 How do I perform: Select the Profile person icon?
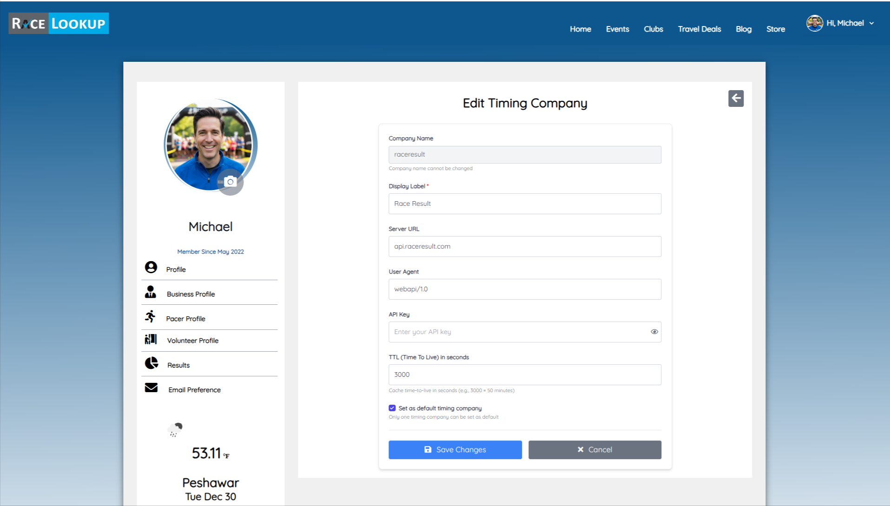[x=151, y=267]
